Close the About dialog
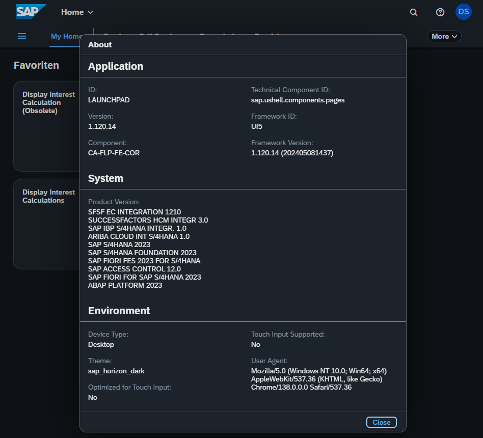 click(381, 422)
